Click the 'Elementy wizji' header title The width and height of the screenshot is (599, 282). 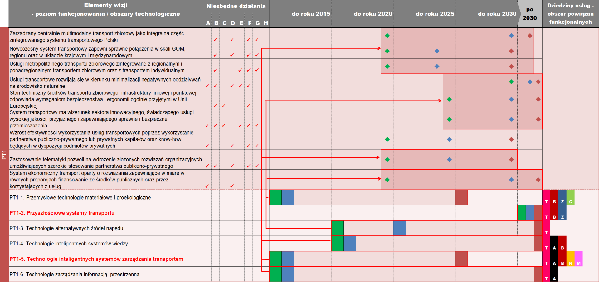105,5
